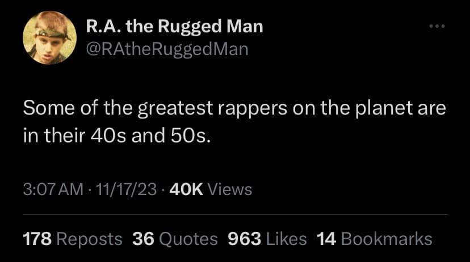Open the three-dot more options menu
Viewport: 470px width, 262px height.
(436, 27)
